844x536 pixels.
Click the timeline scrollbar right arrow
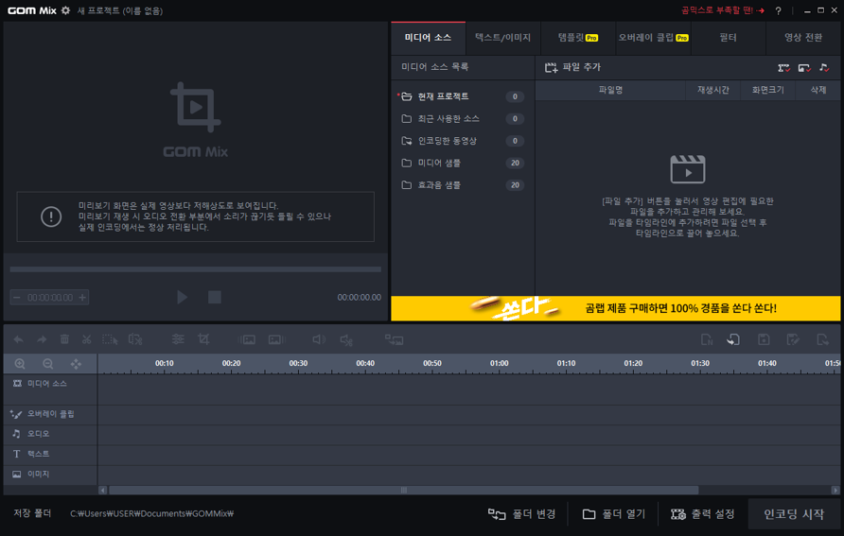coord(835,491)
